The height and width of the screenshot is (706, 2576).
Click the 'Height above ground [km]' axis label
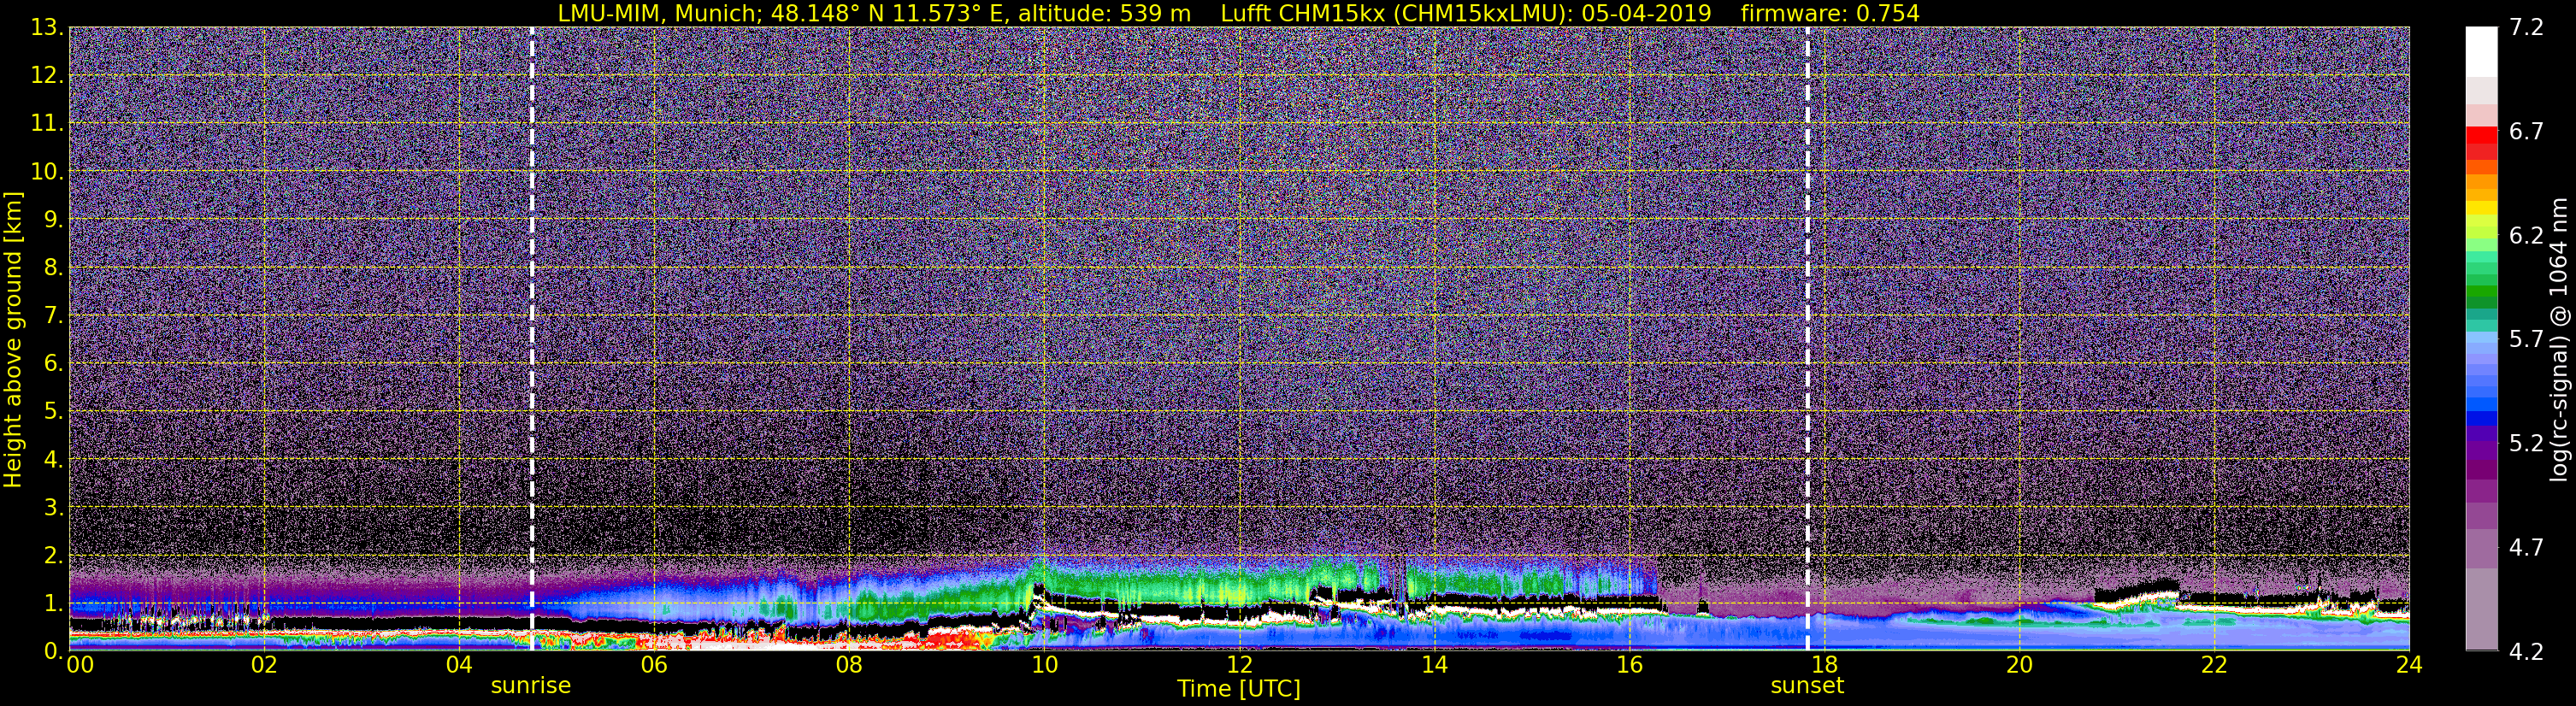(x=13, y=339)
